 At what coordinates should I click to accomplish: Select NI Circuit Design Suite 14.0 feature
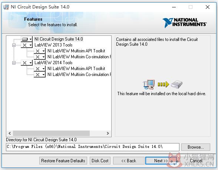(59, 39)
